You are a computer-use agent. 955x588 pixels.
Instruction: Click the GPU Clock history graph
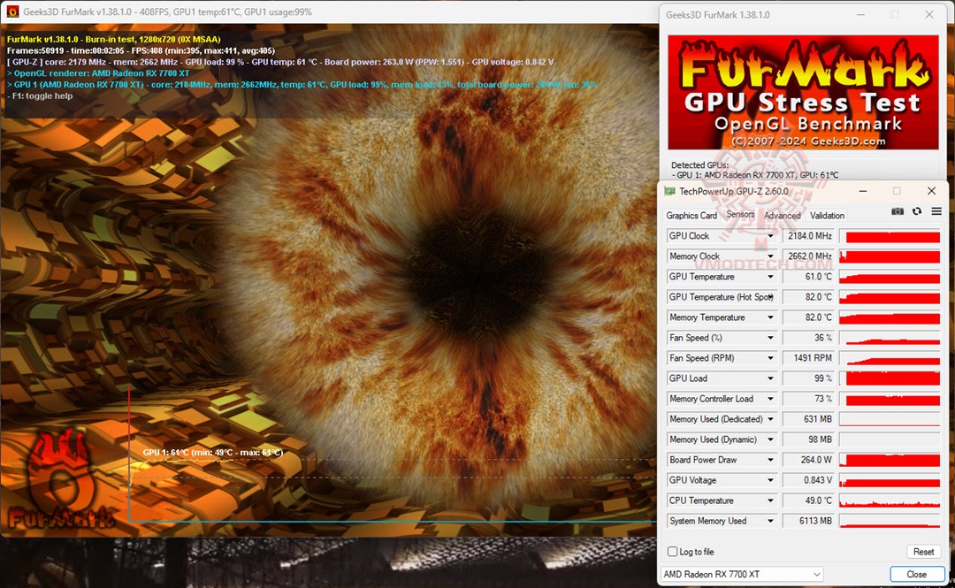(x=890, y=236)
